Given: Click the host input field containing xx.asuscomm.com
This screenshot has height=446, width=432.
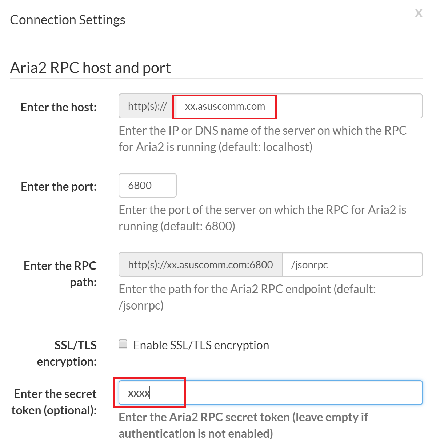Looking at the screenshot, I should (298, 106).
